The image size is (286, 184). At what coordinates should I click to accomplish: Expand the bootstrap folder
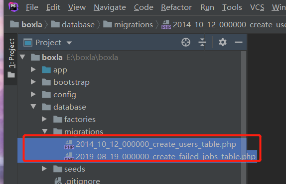[x=33, y=82]
